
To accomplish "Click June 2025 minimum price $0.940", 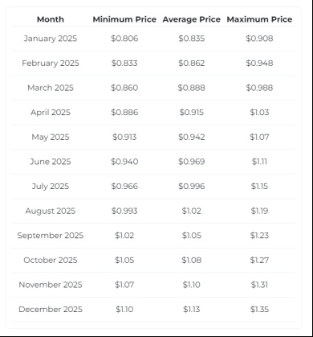I will click(x=124, y=162).
